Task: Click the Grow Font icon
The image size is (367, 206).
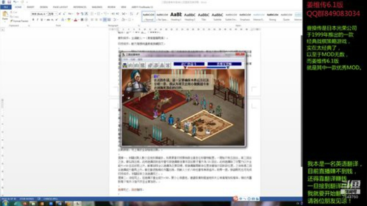Action: click(x=60, y=14)
